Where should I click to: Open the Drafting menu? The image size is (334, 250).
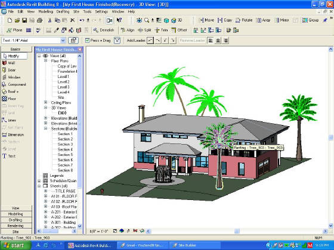click(x=63, y=11)
